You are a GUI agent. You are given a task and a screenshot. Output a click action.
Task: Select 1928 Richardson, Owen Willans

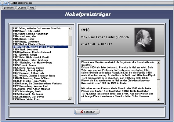(x=40, y=78)
